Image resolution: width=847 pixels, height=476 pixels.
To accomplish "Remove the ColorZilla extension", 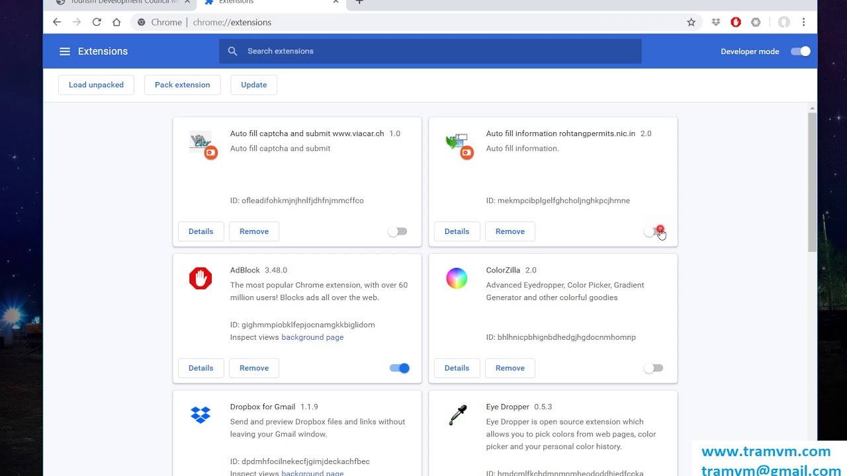I will click(510, 368).
